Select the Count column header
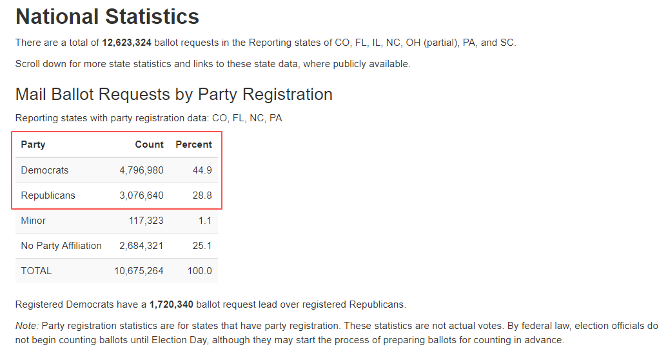668x358 pixels. [149, 144]
